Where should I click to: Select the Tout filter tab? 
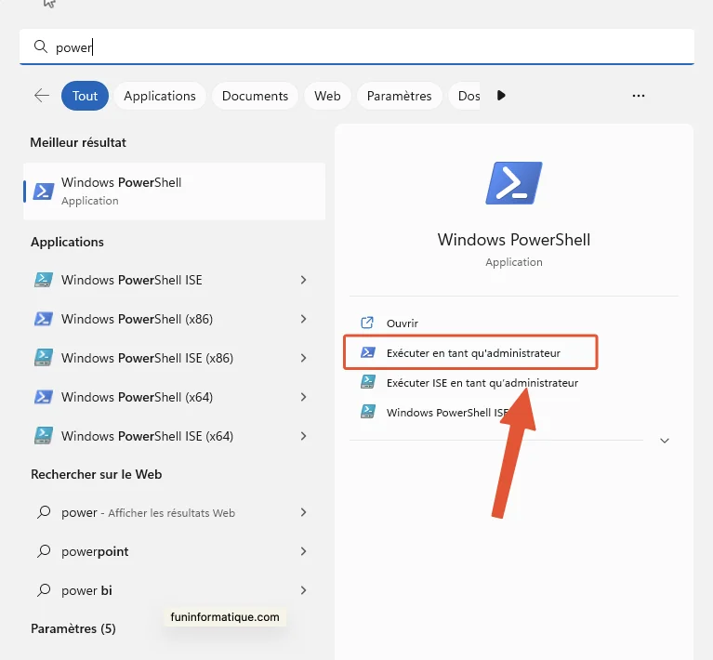tap(85, 96)
